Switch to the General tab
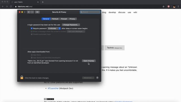 [x=46, y=19]
